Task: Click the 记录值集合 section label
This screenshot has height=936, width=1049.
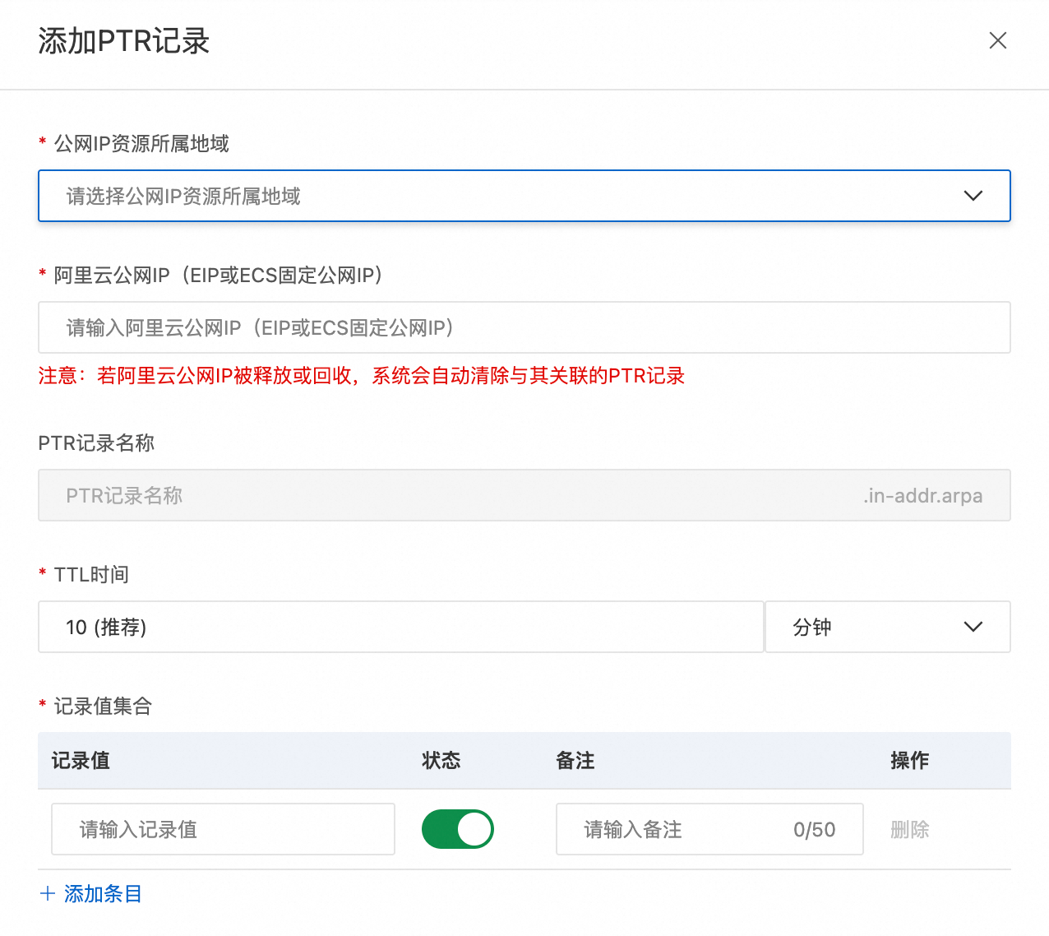Action: [x=103, y=707]
